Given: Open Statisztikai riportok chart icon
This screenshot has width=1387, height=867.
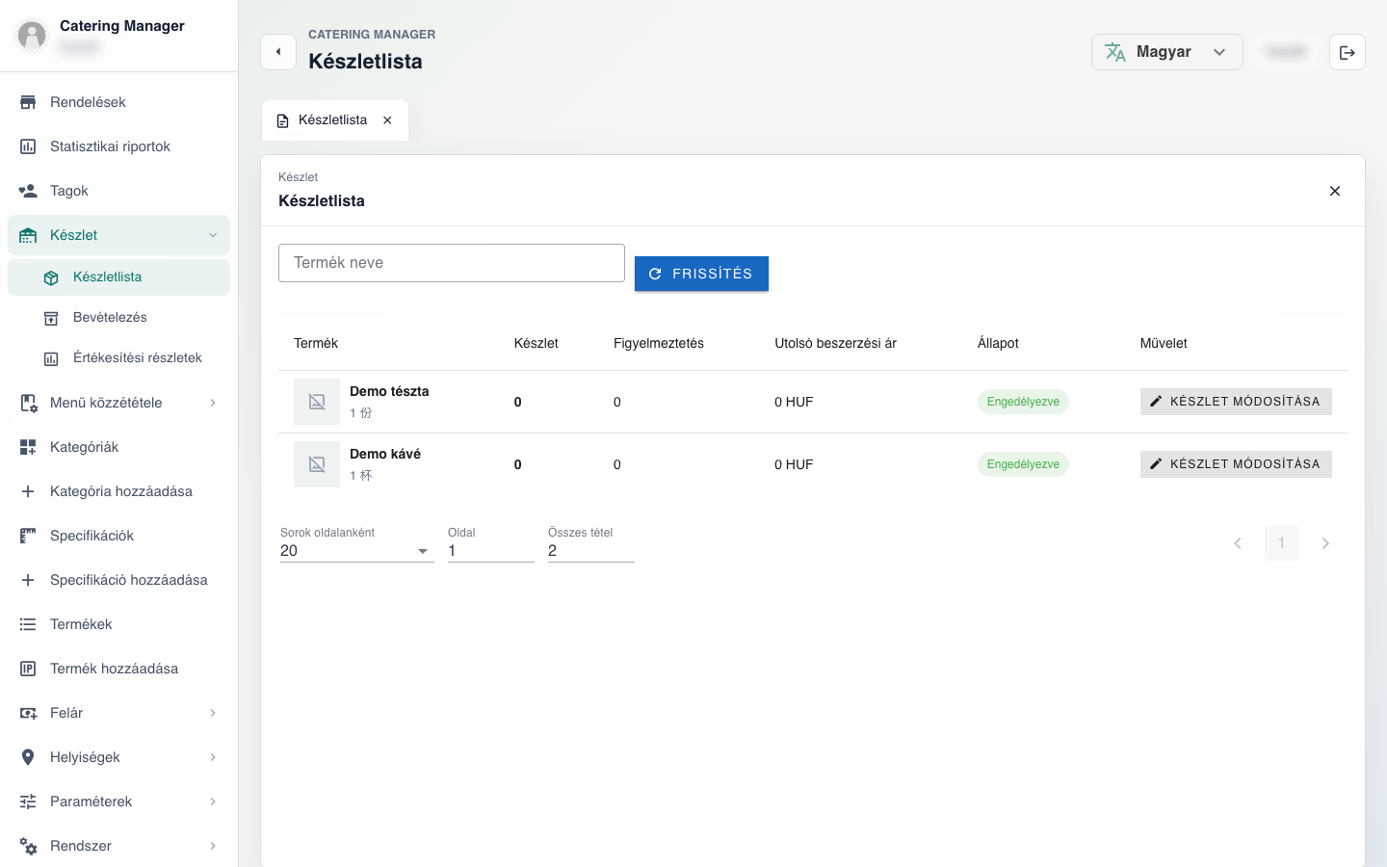Looking at the screenshot, I should [x=28, y=146].
